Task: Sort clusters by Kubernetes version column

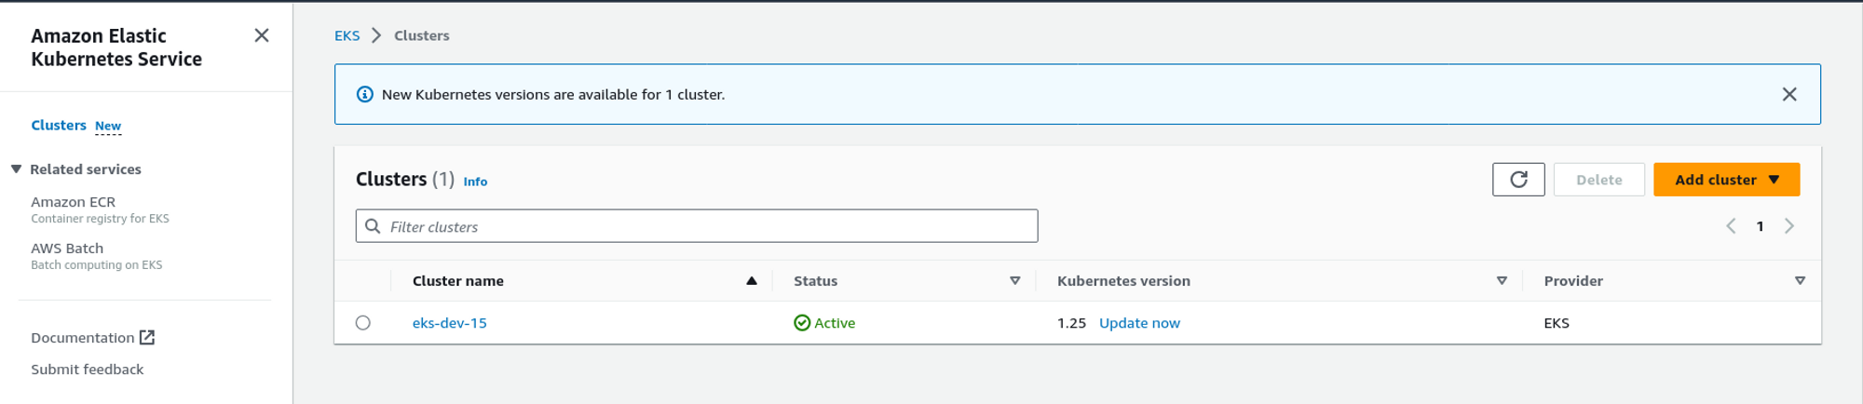Action: click(x=1502, y=281)
